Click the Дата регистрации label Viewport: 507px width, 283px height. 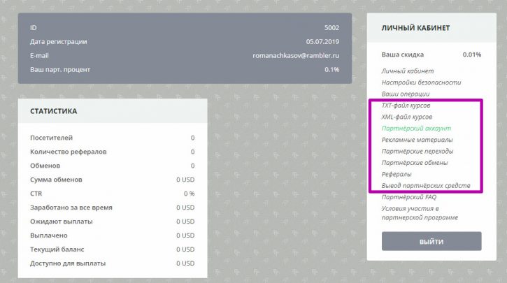(59, 42)
